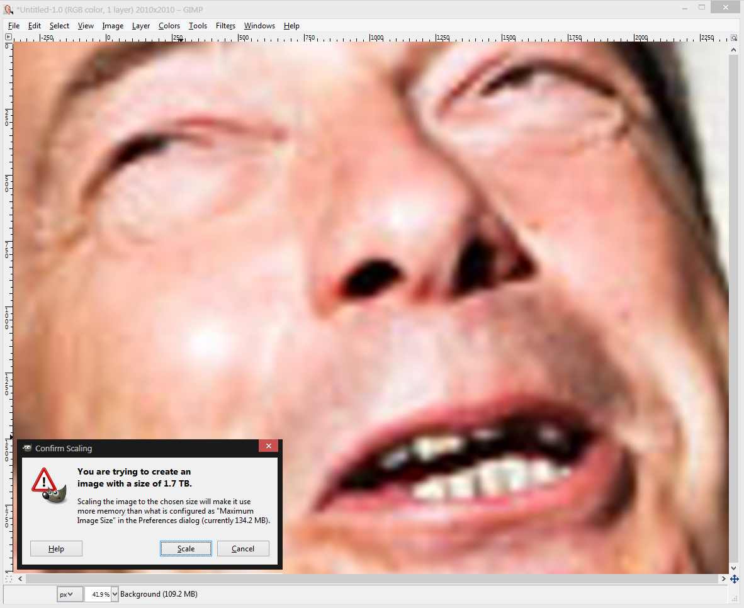Click the Wilber icon in Confirm Scaling title bar
The height and width of the screenshot is (608, 744).
(27, 448)
